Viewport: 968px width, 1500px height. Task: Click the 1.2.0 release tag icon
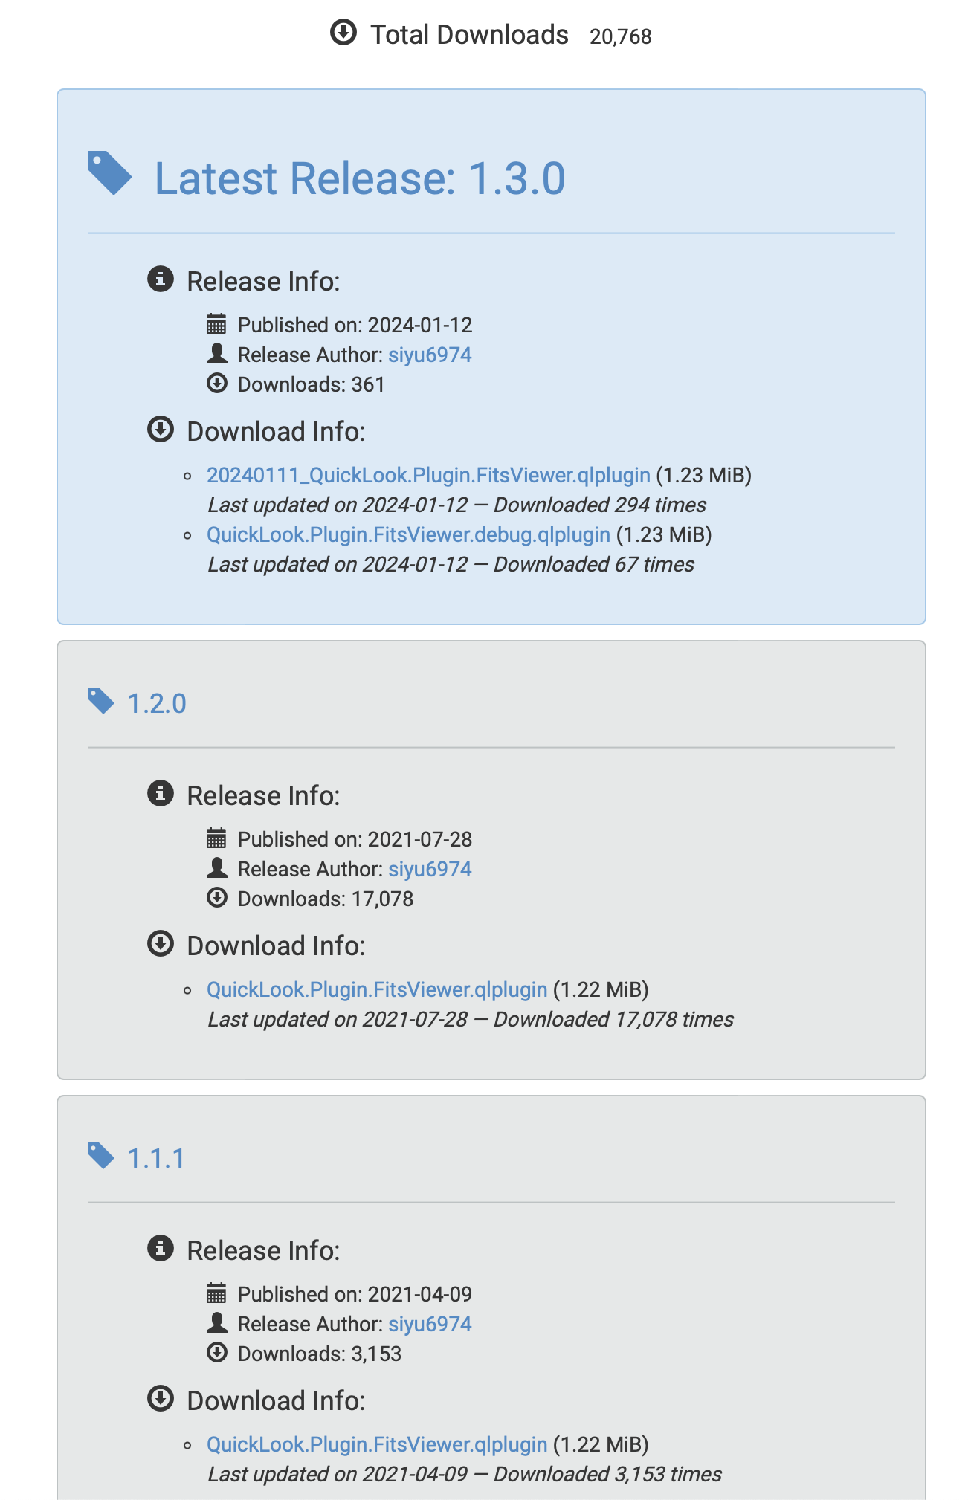click(100, 701)
